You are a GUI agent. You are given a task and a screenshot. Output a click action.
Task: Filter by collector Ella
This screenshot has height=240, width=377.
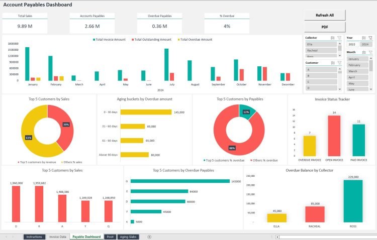(x=321, y=44)
